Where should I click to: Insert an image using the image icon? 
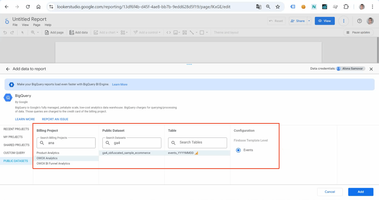point(176,32)
